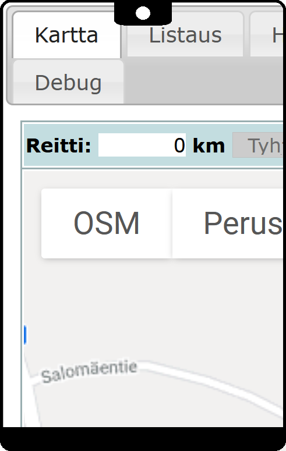Switch the map layer to OSM

pos(107,223)
